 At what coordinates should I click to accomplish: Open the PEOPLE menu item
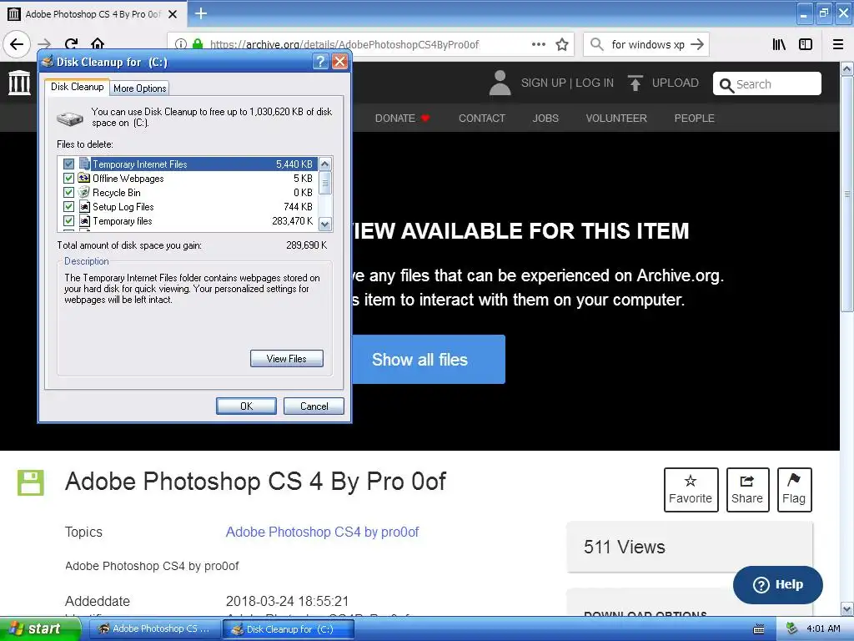pyautogui.click(x=695, y=119)
